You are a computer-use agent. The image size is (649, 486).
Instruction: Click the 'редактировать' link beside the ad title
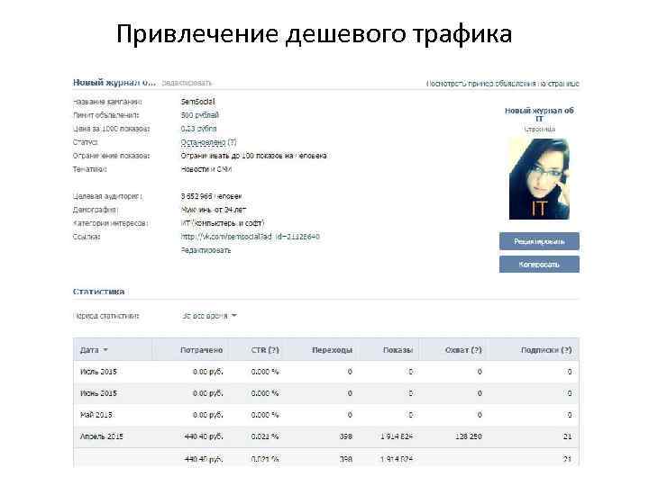[187, 83]
